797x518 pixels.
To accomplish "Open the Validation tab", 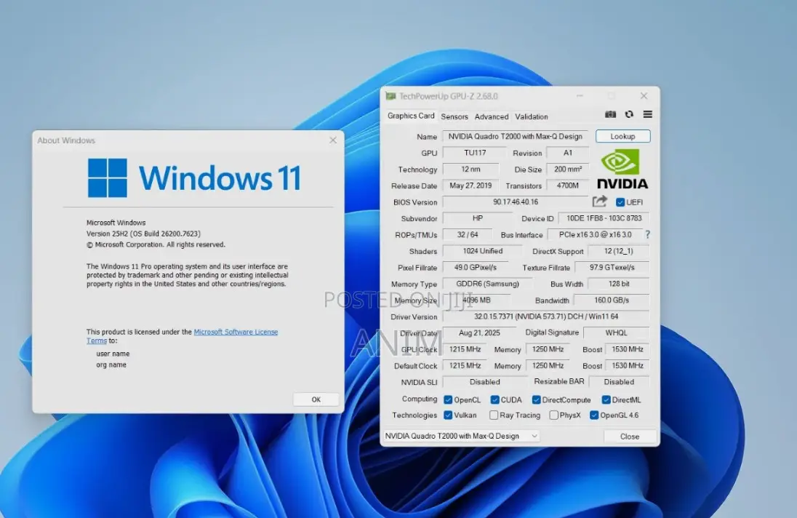I will pos(532,116).
